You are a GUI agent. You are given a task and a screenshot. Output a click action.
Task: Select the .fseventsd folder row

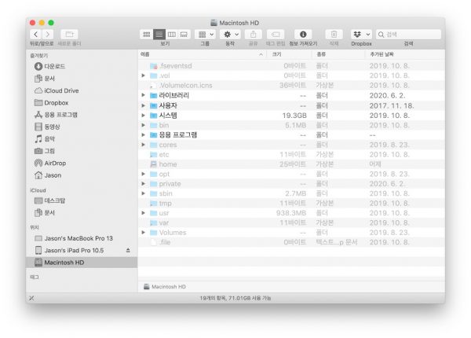click(x=291, y=66)
